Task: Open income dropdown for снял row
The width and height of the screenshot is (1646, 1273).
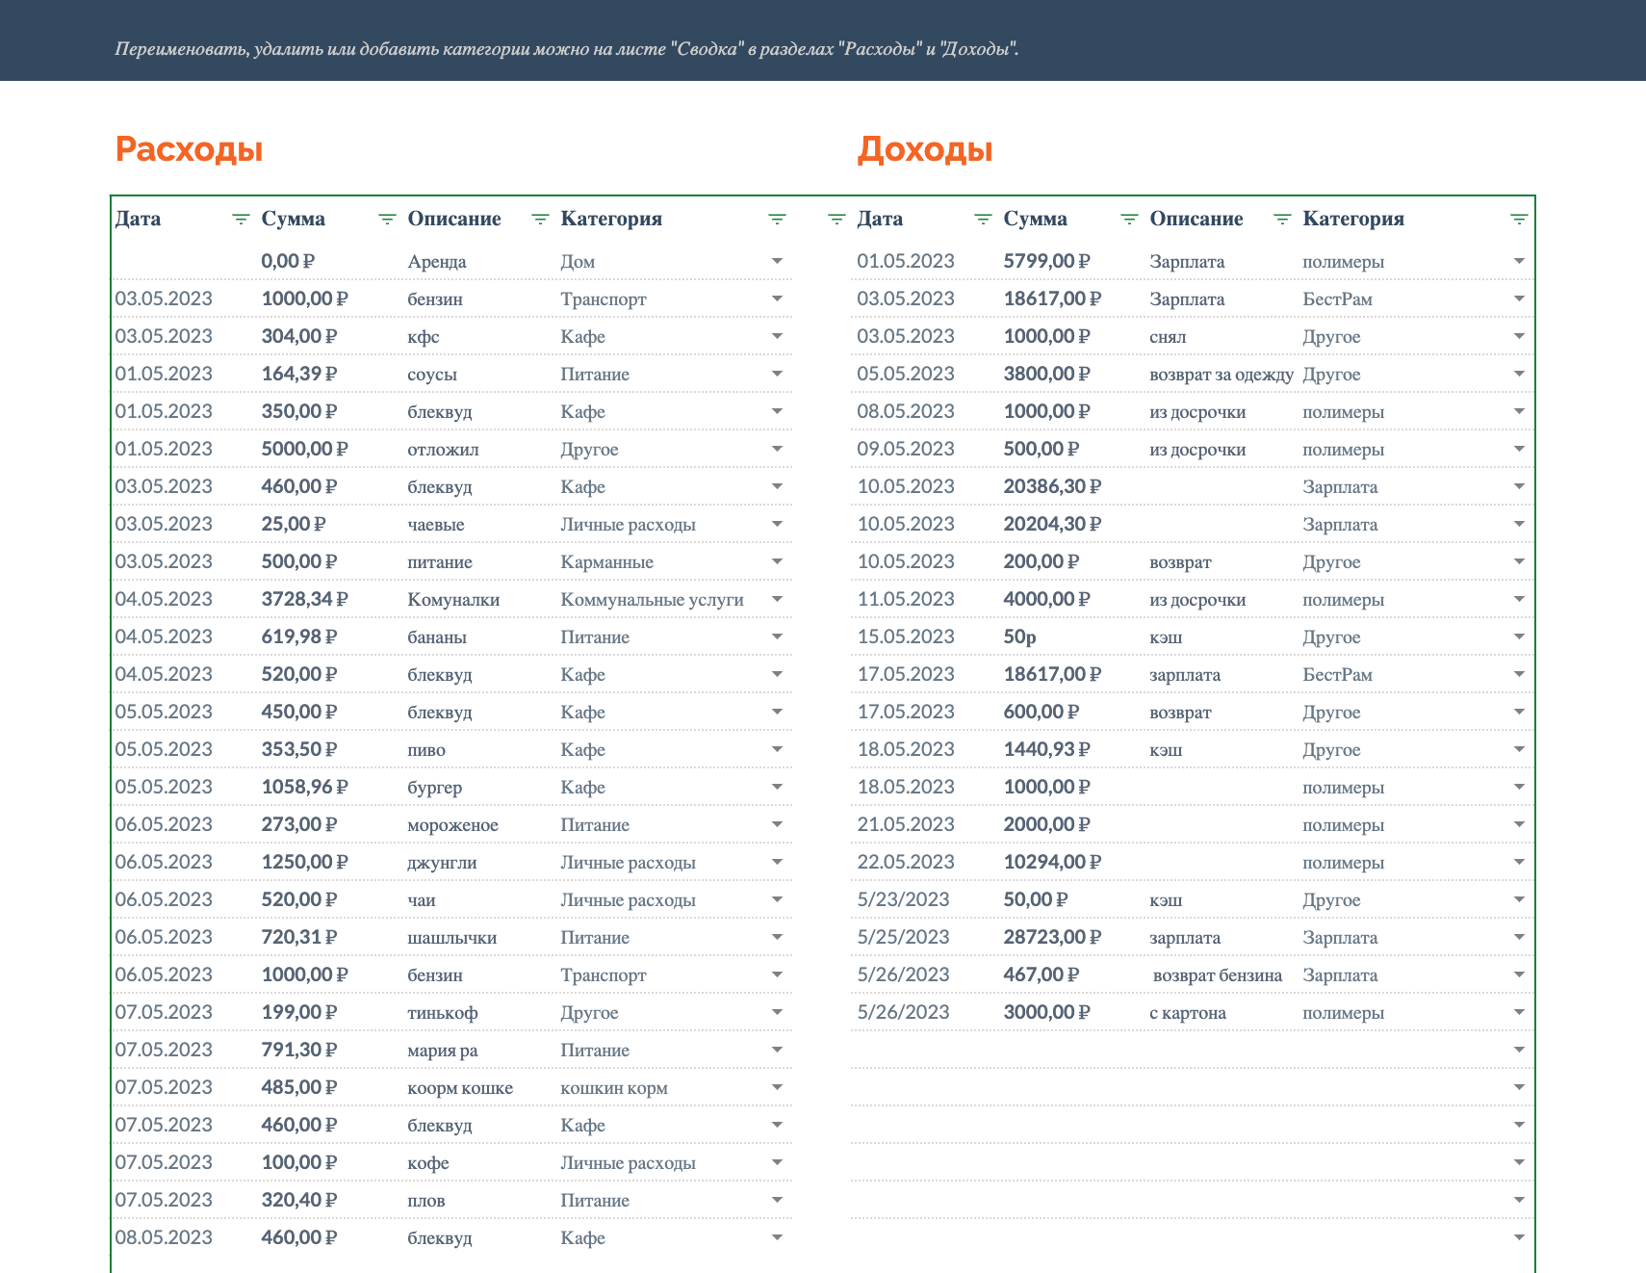Action: [x=1519, y=336]
